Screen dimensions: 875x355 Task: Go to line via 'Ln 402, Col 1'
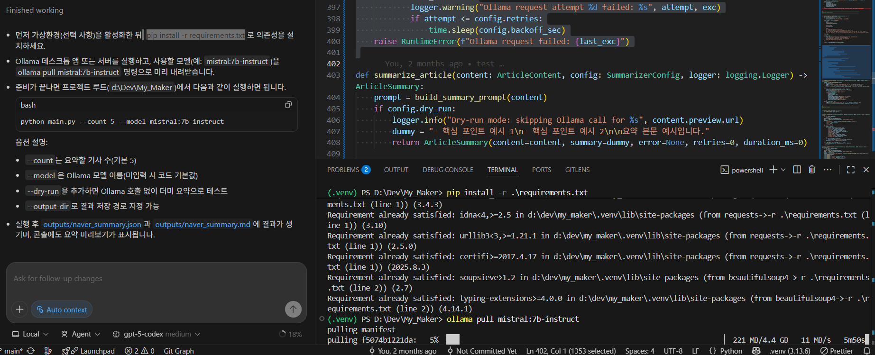tap(571, 351)
